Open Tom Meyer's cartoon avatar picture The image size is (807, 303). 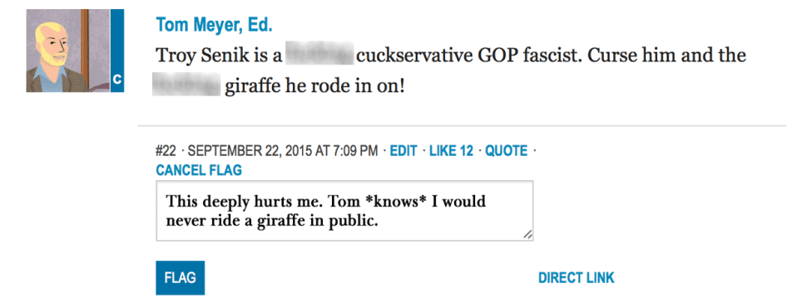tap(68, 51)
